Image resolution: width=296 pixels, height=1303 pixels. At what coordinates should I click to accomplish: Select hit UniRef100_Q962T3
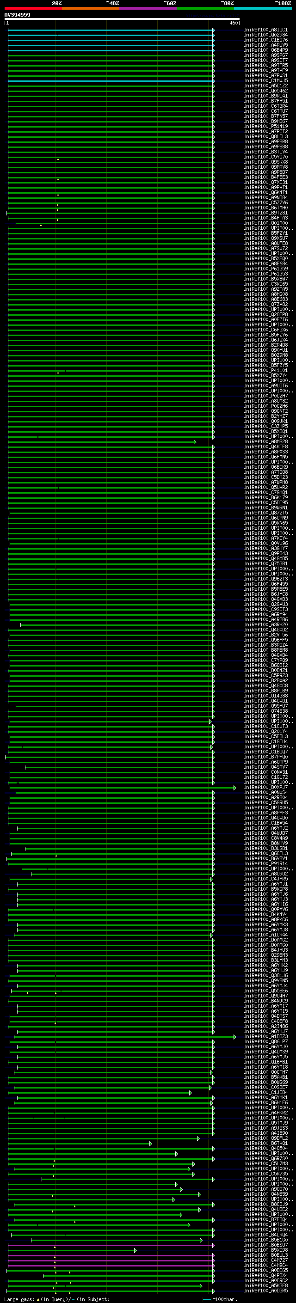(265, 579)
